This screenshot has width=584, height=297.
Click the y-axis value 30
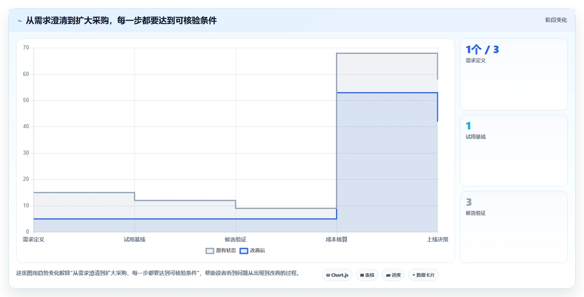(x=26, y=153)
